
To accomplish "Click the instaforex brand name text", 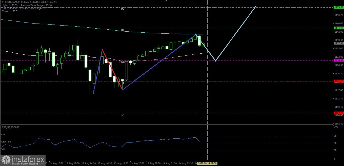I will [28, 159].
